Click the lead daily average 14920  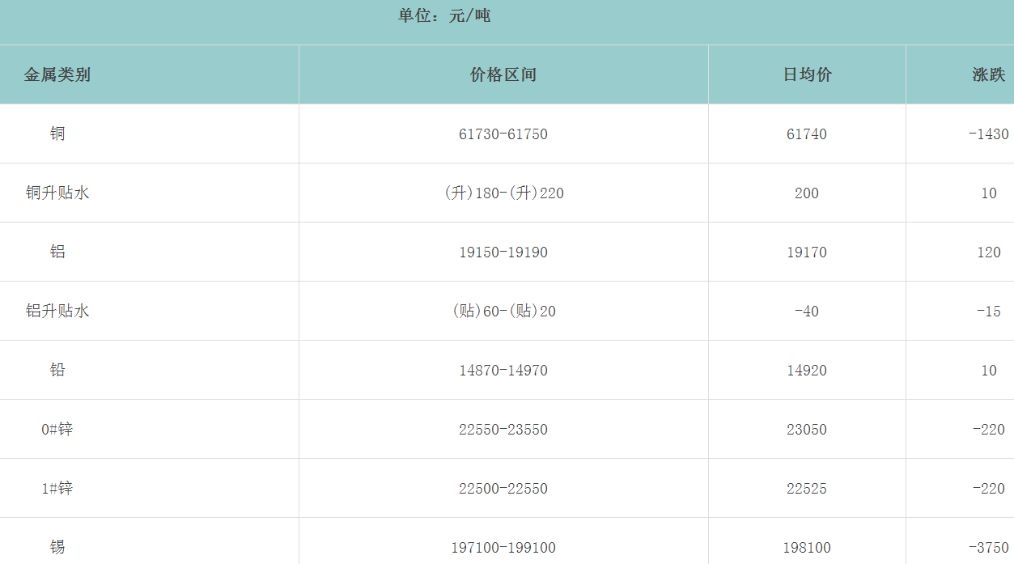click(x=807, y=371)
